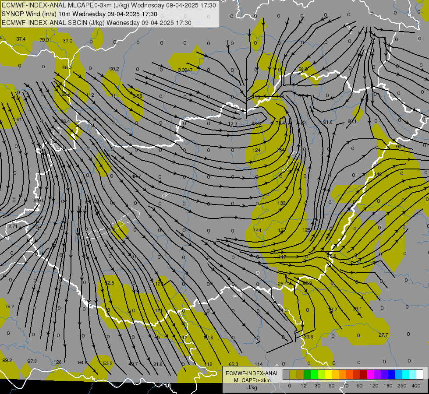Click the legend value 250
The width and height of the screenshot is (429, 394).
[402, 386]
